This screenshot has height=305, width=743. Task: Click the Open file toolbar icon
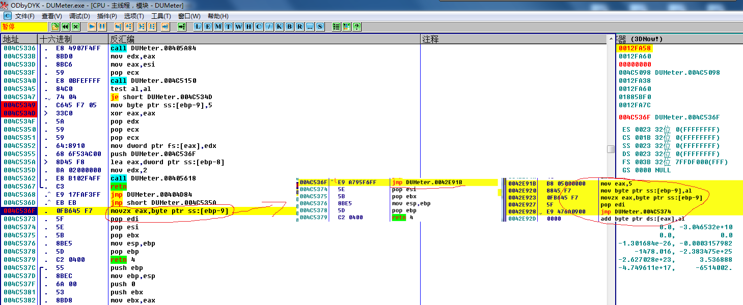tap(56, 26)
